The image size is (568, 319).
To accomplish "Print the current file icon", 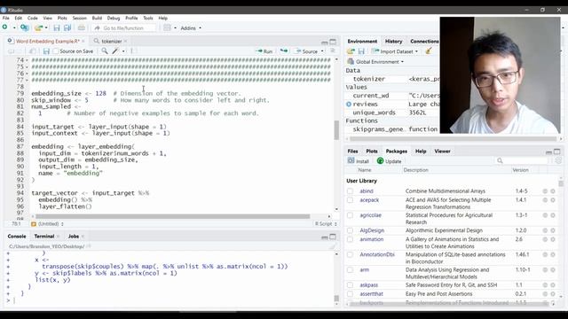I will pyautogui.click(x=82, y=27).
